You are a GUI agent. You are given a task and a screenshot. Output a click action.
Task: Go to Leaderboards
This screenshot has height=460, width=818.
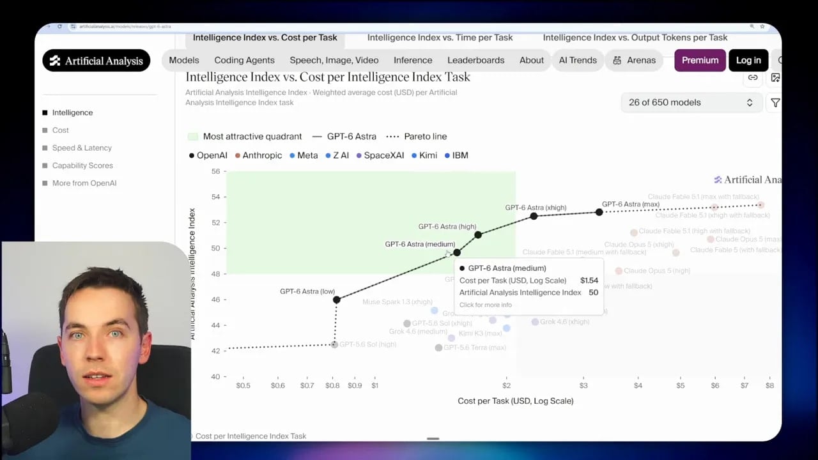point(476,60)
